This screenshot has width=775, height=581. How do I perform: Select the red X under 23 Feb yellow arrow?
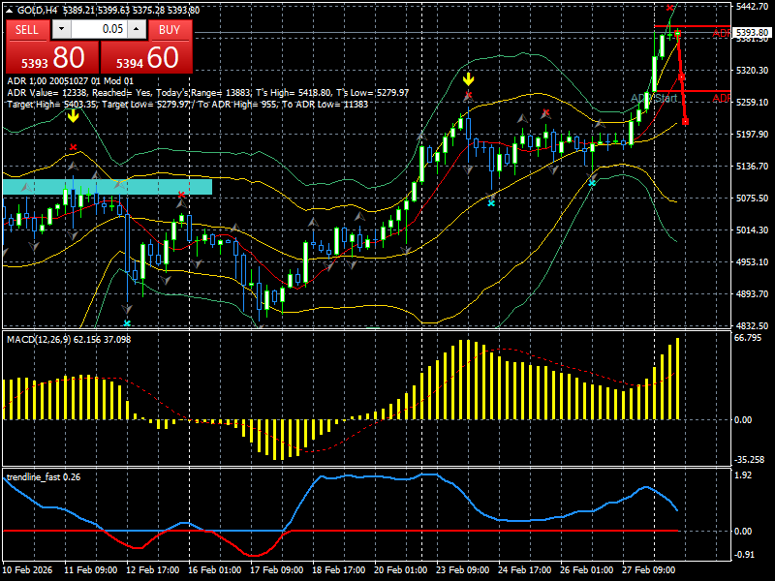[469, 95]
